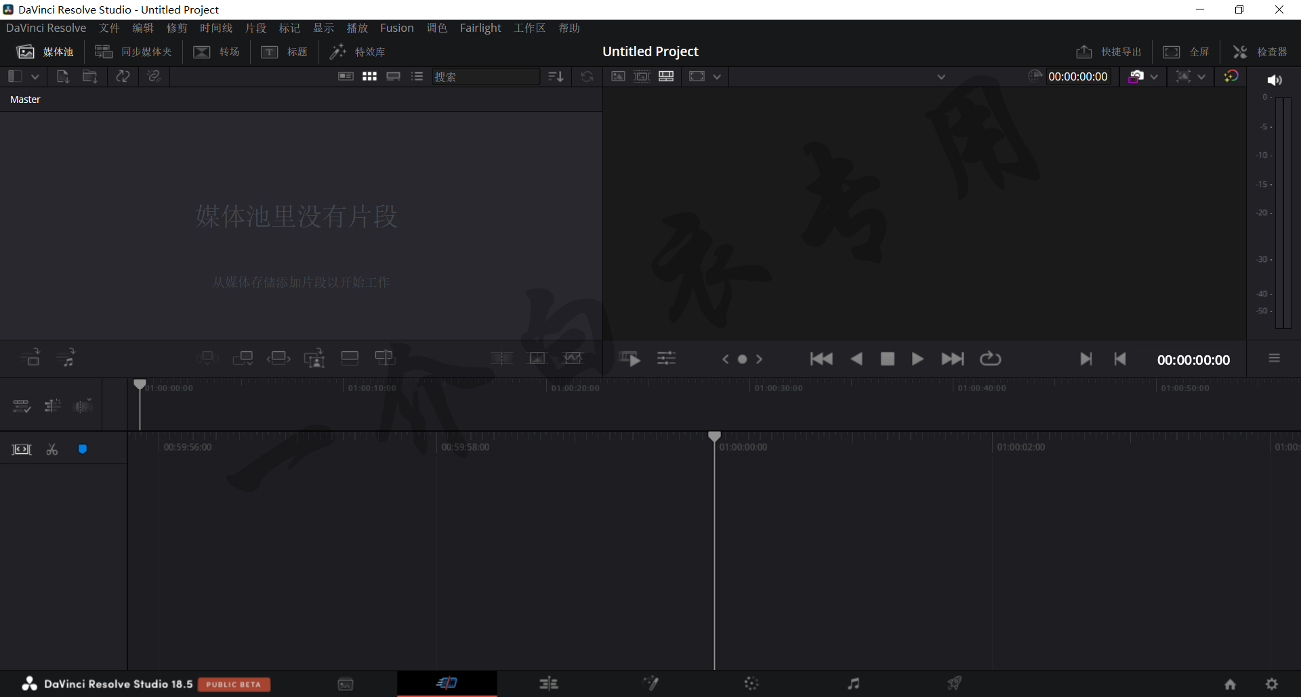Switch to the Edit page
Image resolution: width=1301 pixels, height=697 pixels.
(549, 683)
